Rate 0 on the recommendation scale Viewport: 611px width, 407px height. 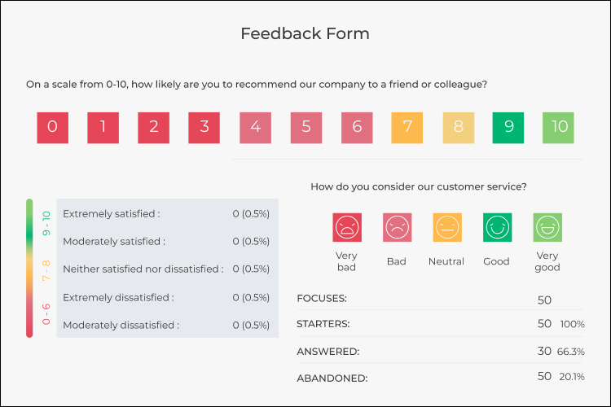coord(52,128)
